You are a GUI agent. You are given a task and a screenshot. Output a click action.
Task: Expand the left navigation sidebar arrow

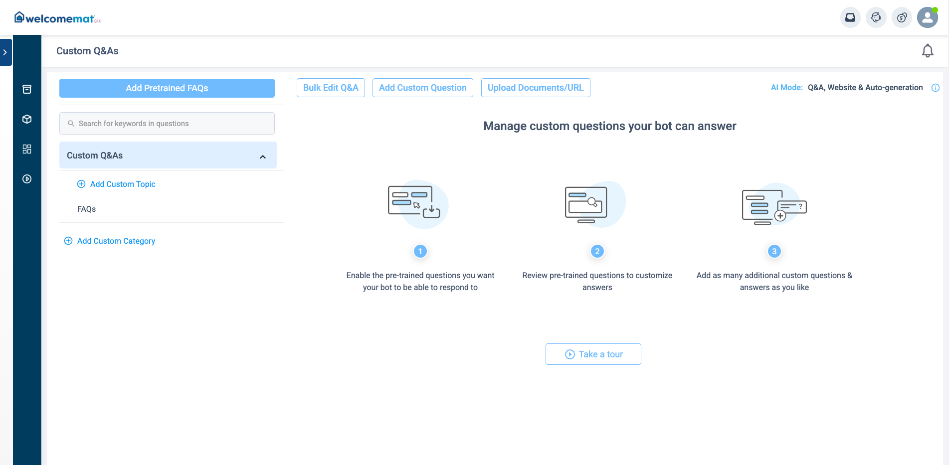(5, 52)
